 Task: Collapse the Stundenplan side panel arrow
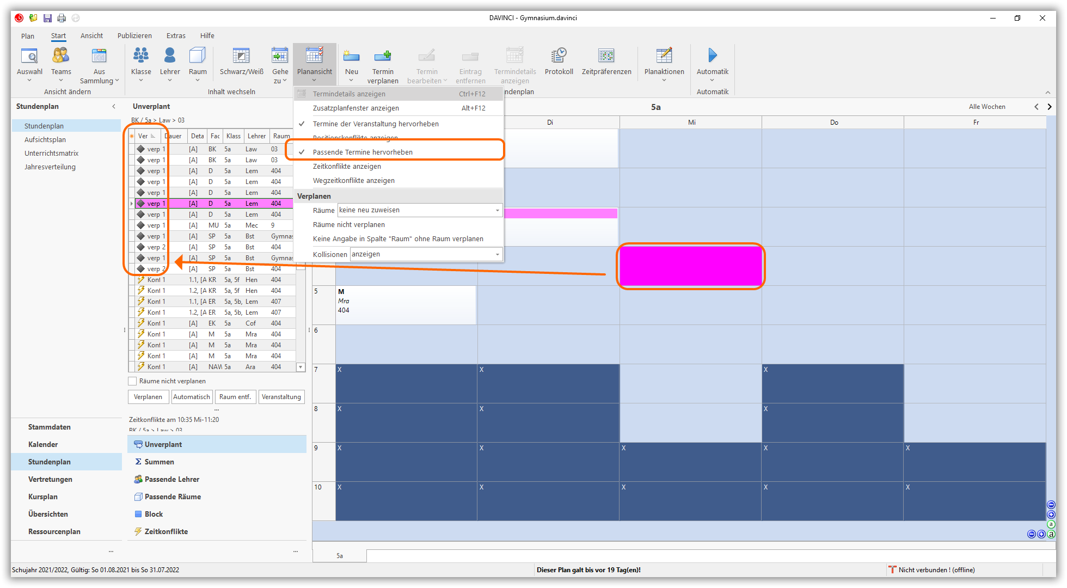coord(114,107)
